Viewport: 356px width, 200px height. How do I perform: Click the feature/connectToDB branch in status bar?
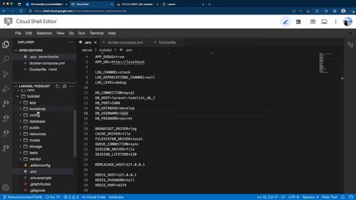click(x=23, y=197)
